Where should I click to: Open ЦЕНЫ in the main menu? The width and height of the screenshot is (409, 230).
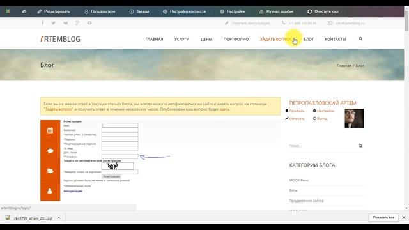coord(206,39)
